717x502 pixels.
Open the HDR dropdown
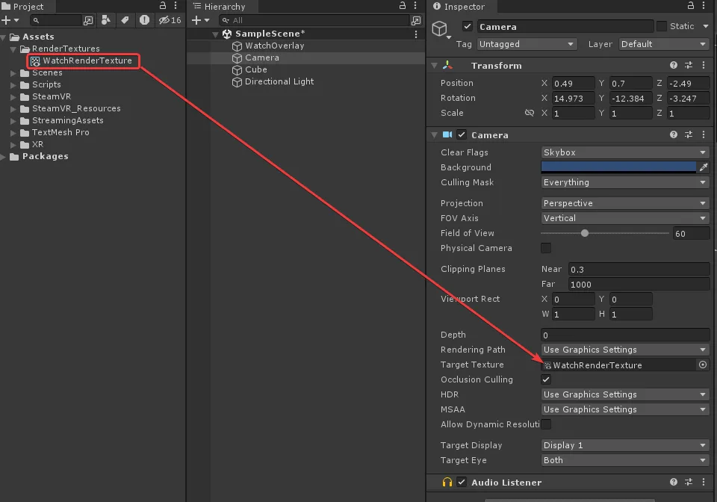coord(625,394)
